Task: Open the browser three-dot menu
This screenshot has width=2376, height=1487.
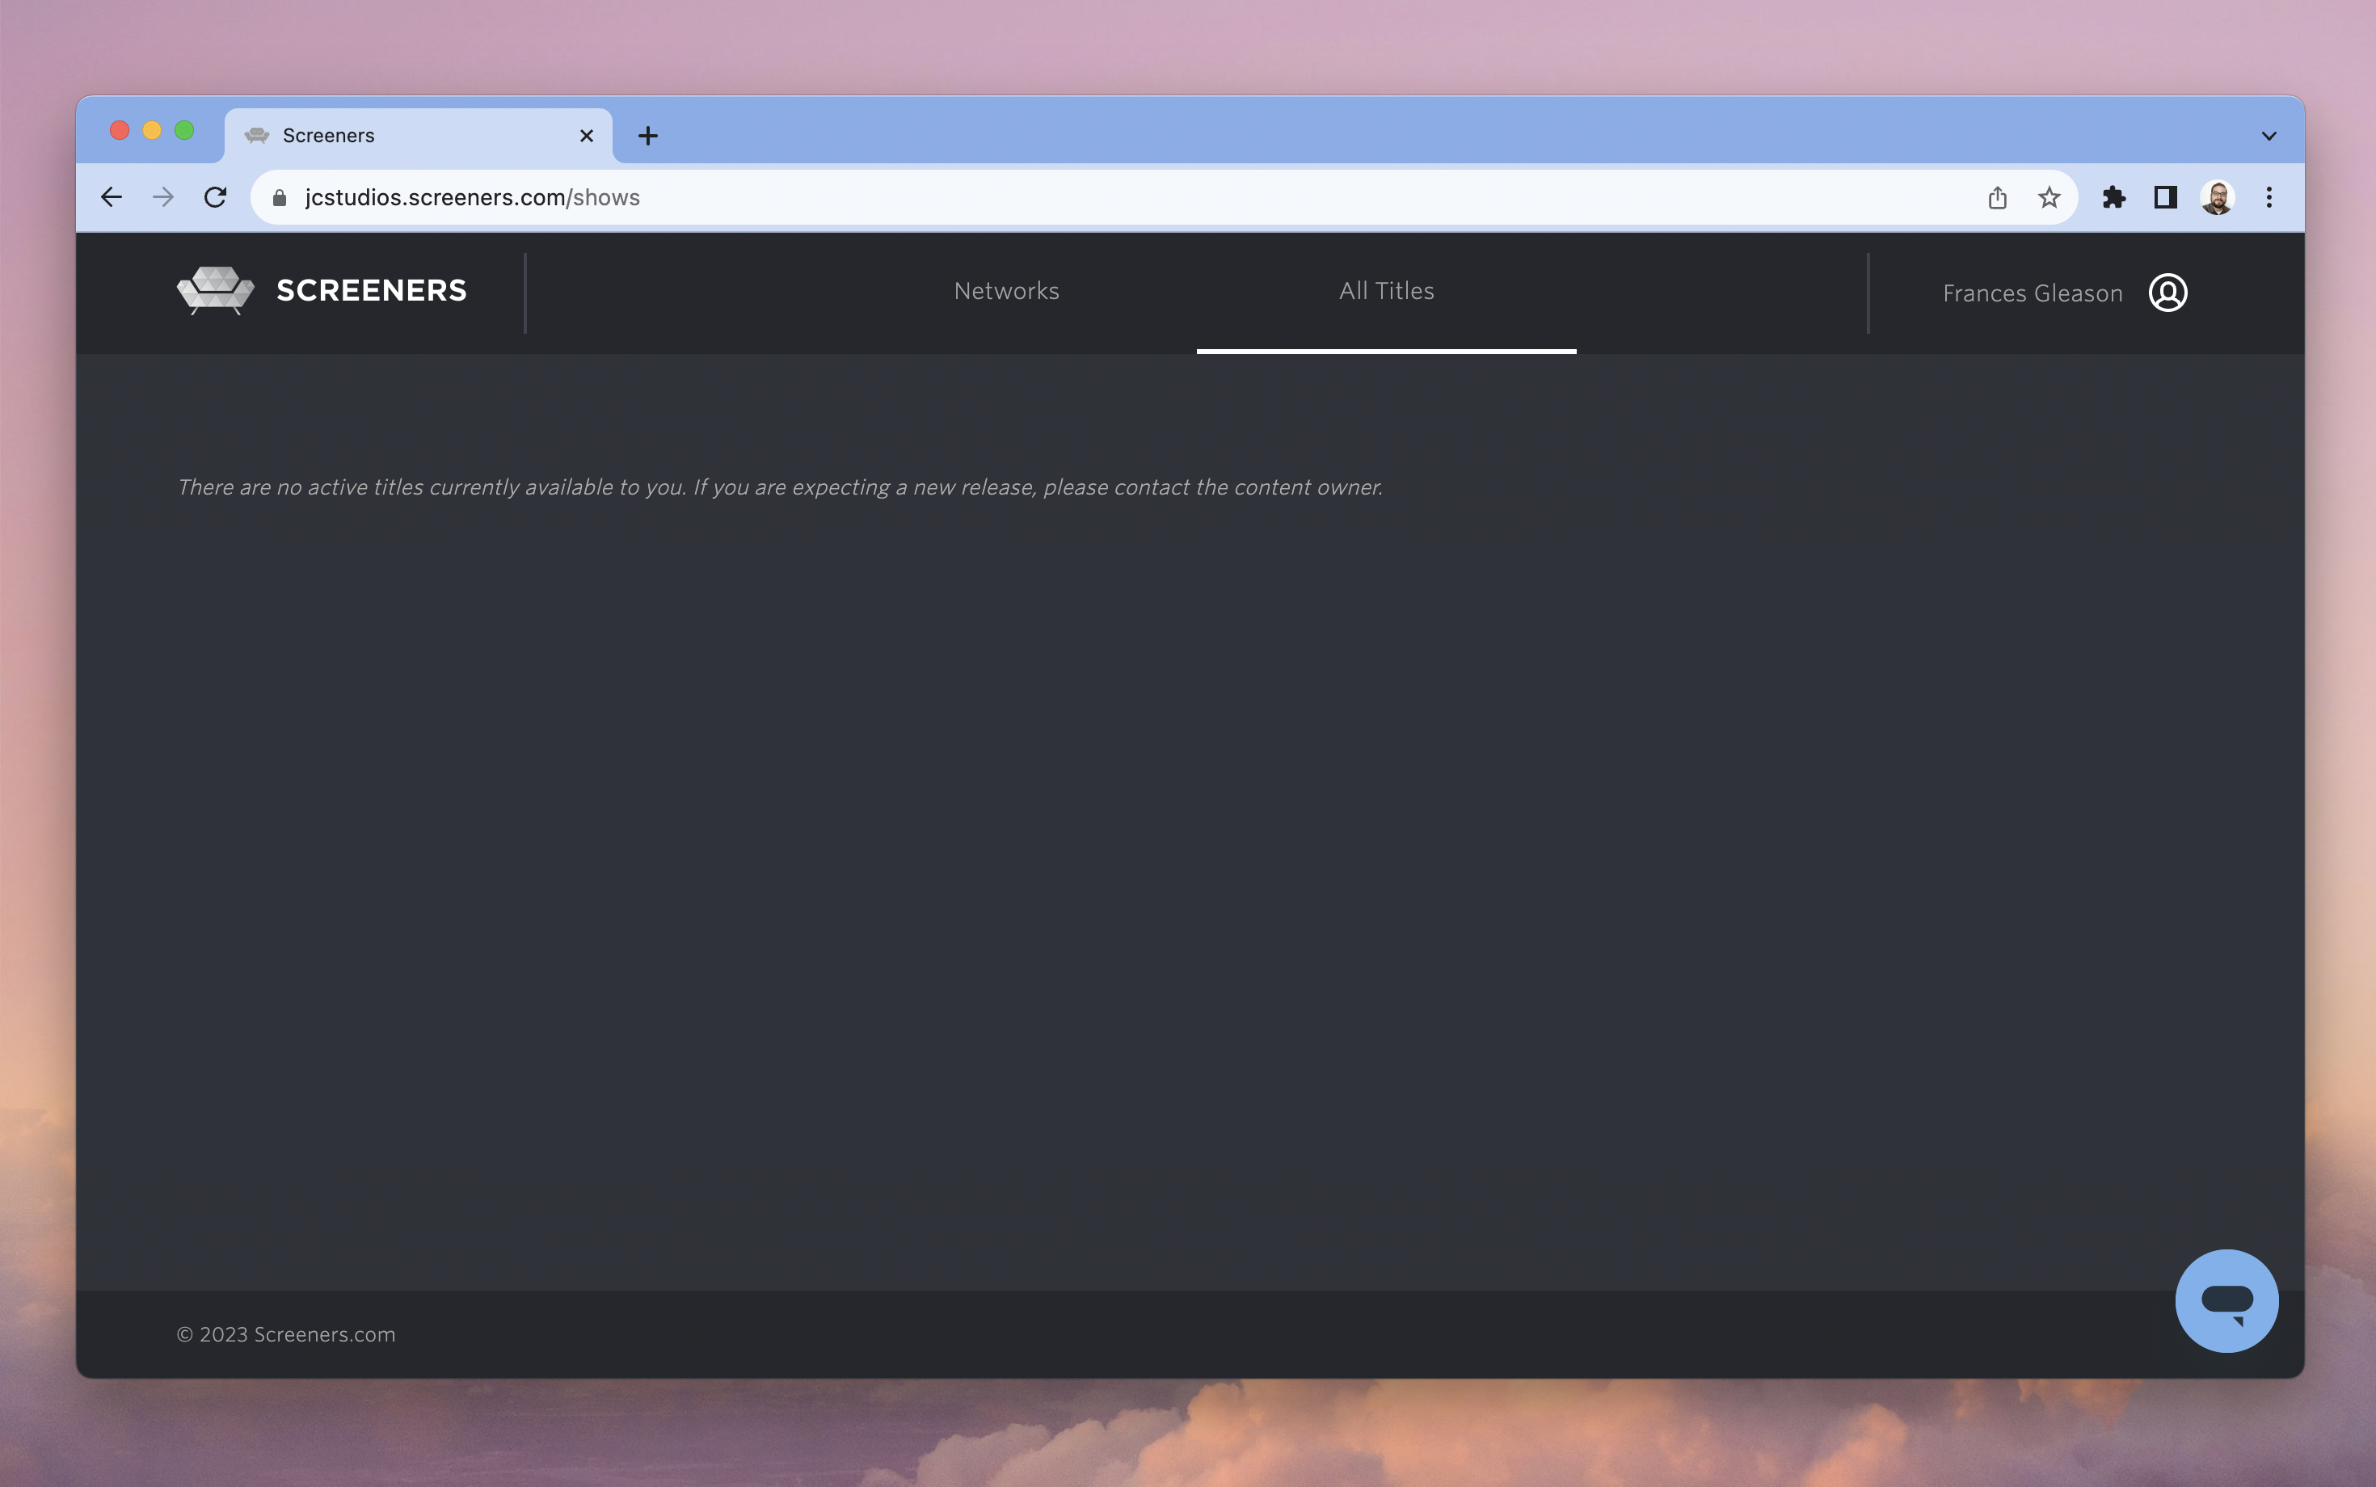Action: [x=2270, y=196]
